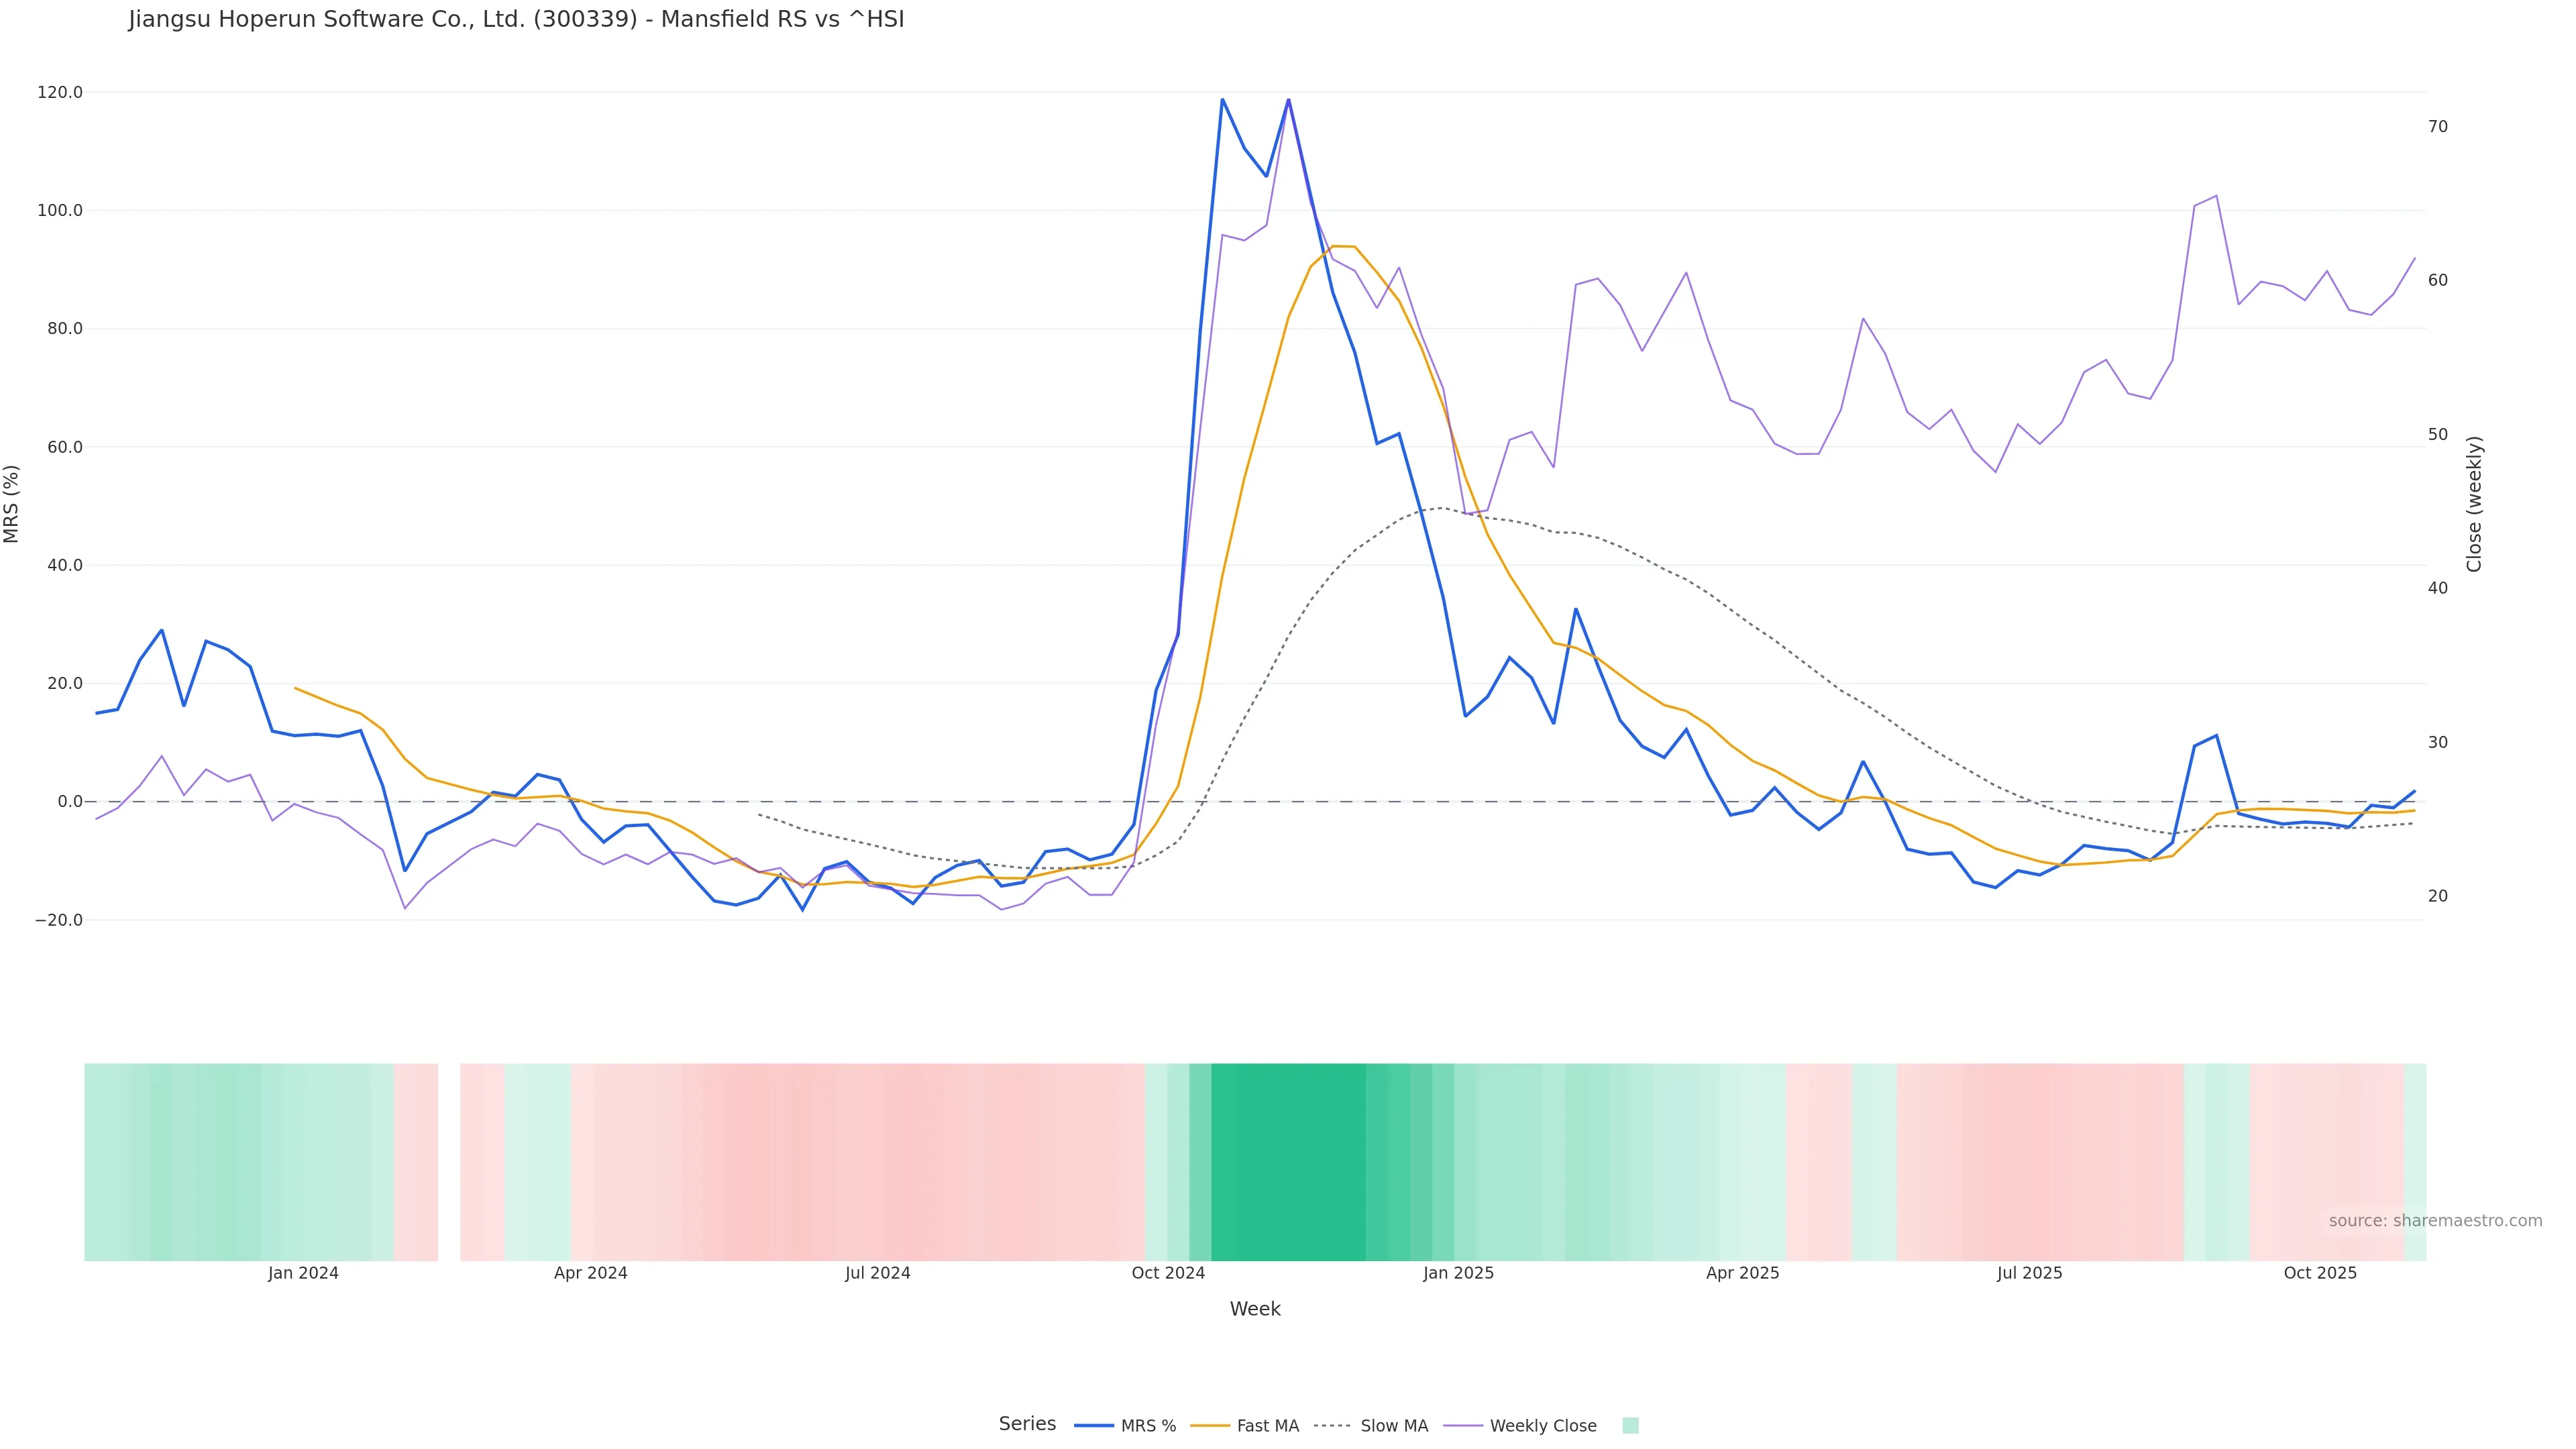Screen dimensions: 2576x1449
Task: Click the chart title Jiangsu Hoperun Software
Action: coord(516,20)
